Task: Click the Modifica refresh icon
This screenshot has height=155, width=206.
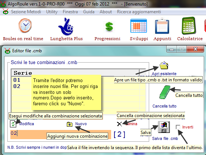Action: point(13,124)
